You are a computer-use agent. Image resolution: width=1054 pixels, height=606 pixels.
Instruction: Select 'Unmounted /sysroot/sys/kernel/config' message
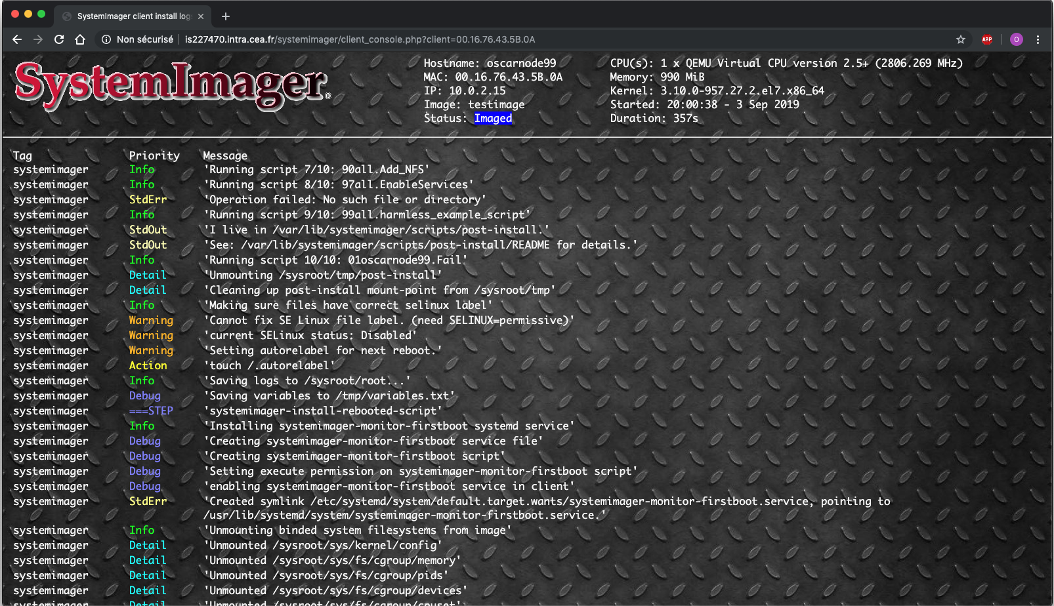(323, 545)
